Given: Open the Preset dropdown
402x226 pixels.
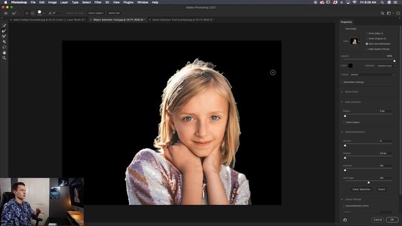Looking at the screenshot, I should [372, 75].
